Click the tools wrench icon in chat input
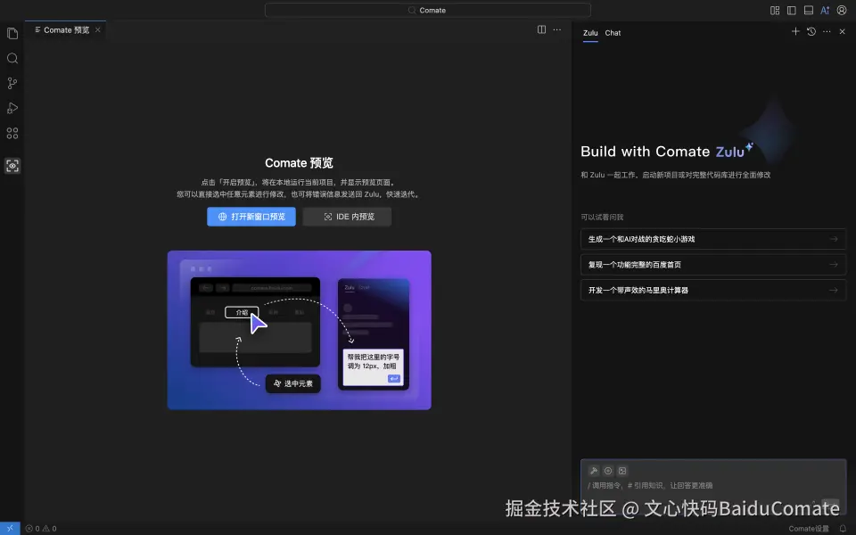 coord(594,471)
